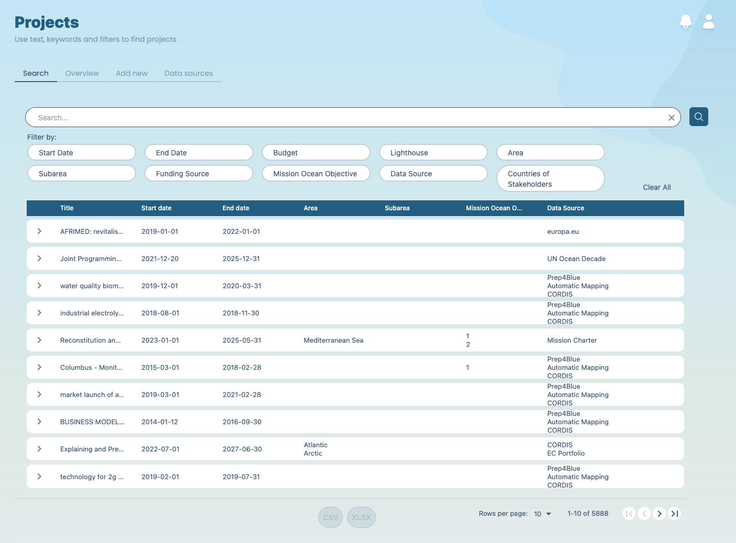Expand the water quality biom... row
736x543 pixels.
pyautogui.click(x=39, y=286)
